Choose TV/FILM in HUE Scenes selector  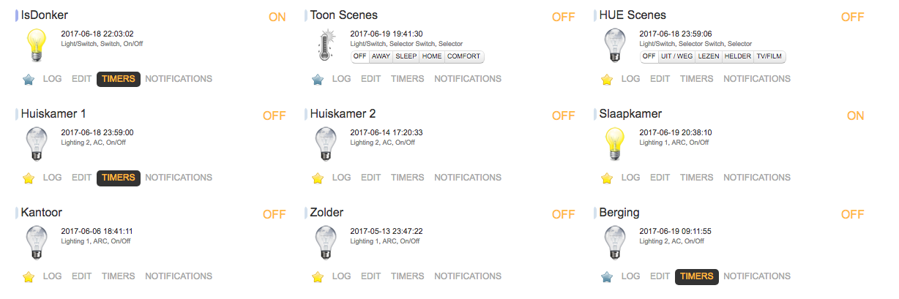(x=769, y=56)
